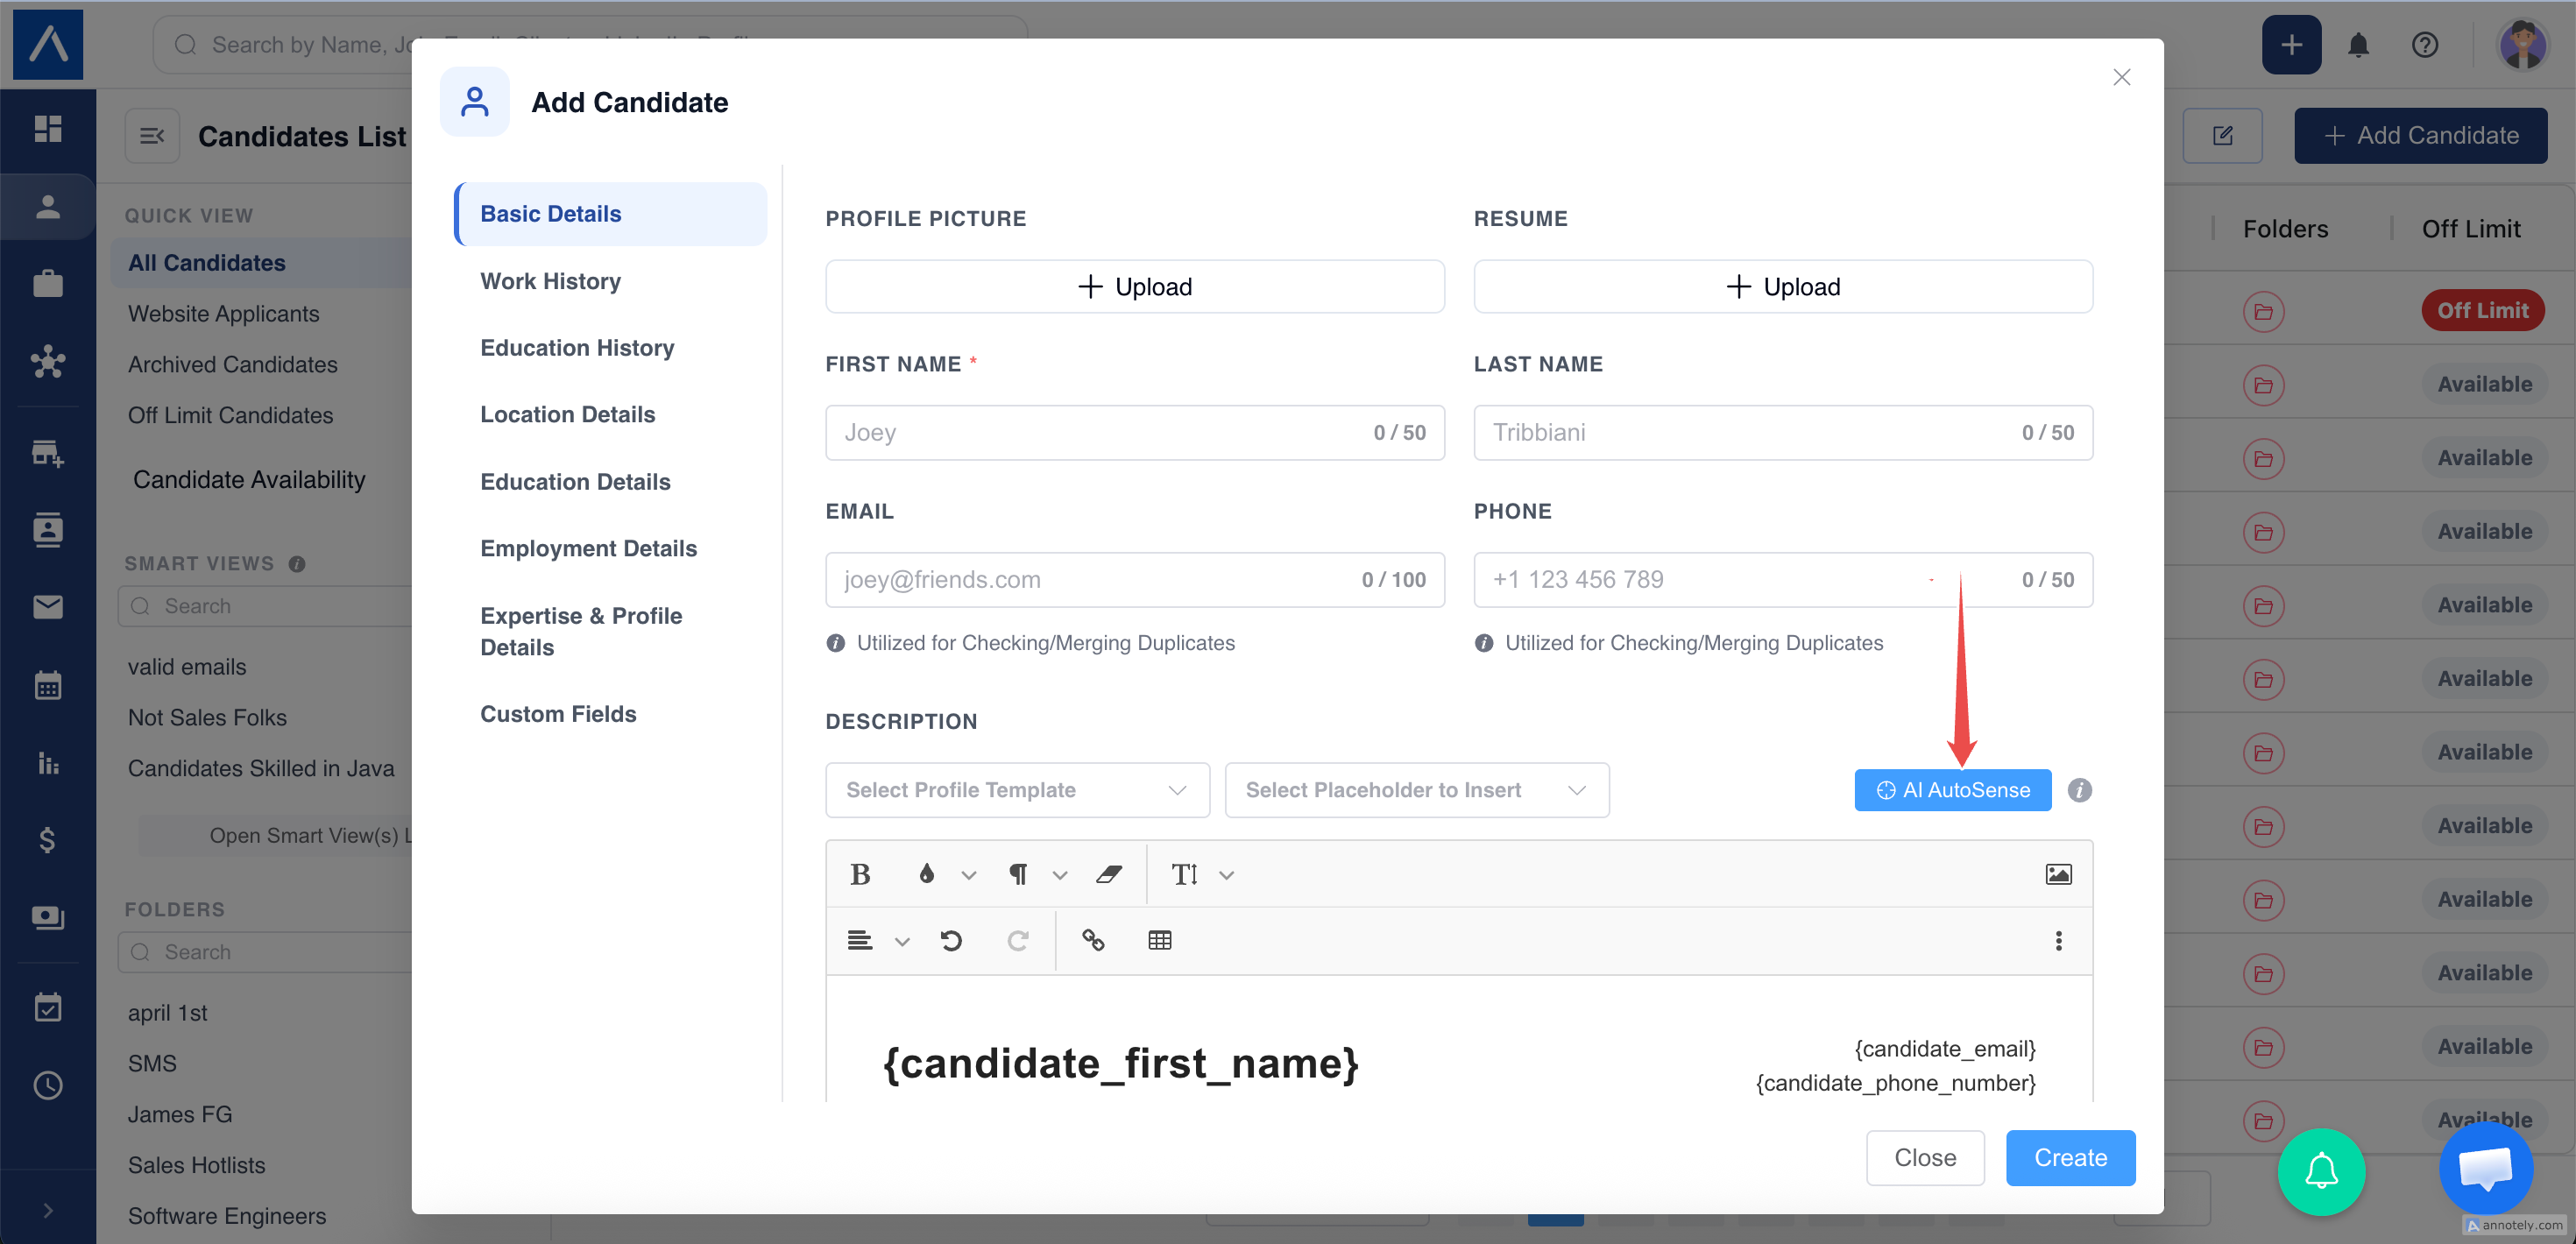Open Expertise & Profile Details section
This screenshot has height=1244, width=2576.
[581, 632]
